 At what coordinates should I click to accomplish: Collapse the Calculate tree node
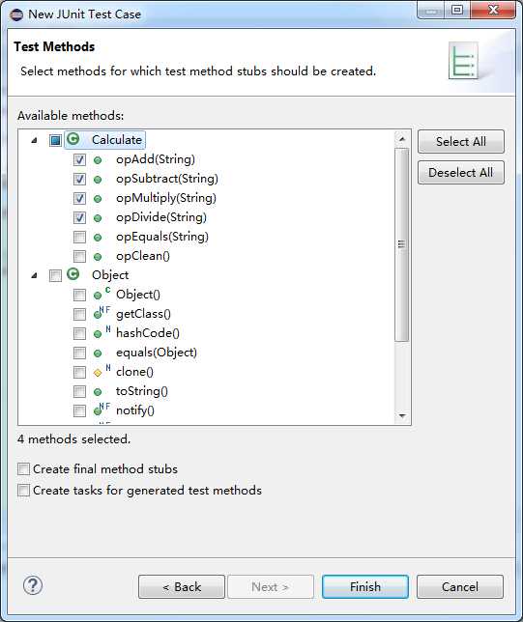(35, 140)
